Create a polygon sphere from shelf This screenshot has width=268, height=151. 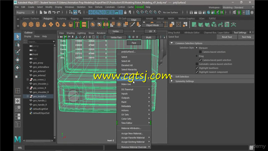(x=24, y=24)
